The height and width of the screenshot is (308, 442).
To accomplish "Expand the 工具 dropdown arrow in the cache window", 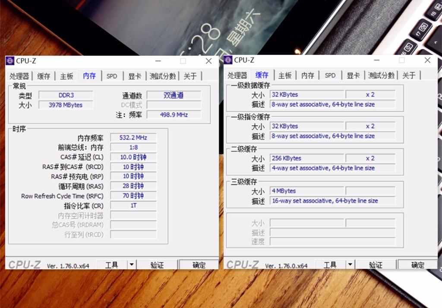I will [350, 265].
